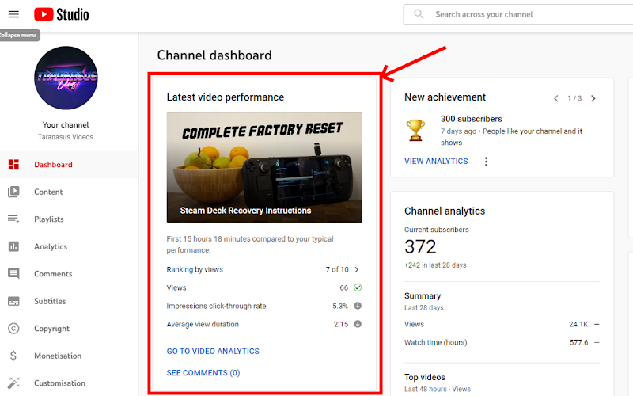Click the Search across your channel field
Image resolution: width=633 pixels, height=396 pixels.
[518, 14]
